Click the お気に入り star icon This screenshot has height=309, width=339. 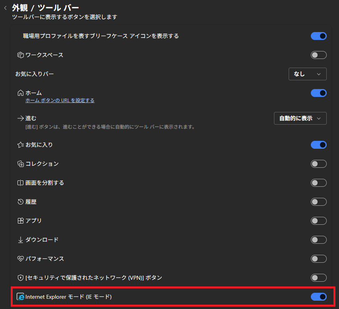pyautogui.click(x=21, y=145)
